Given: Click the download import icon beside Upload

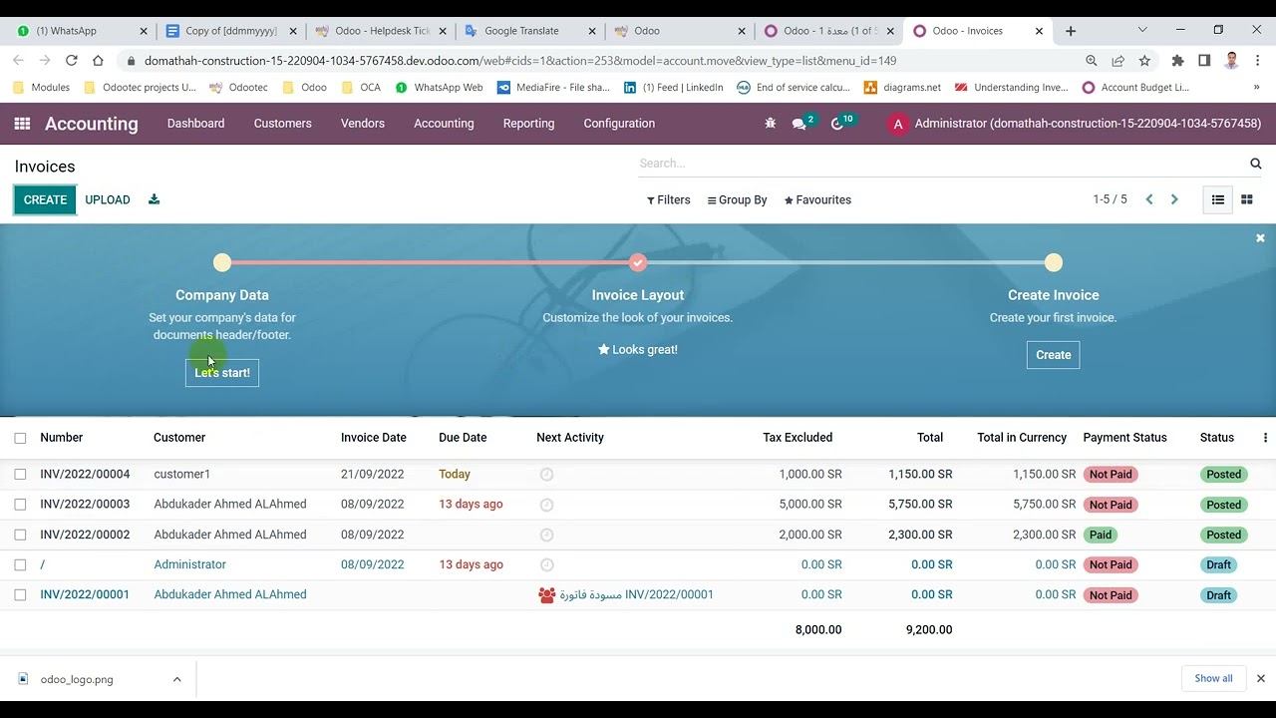Looking at the screenshot, I should pos(154,199).
